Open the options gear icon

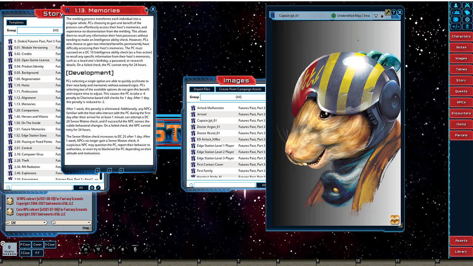(467, 19)
